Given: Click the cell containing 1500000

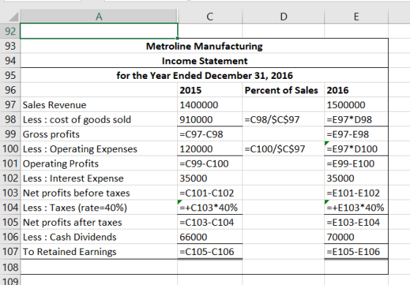Looking at the screenshot, I should click(x=357, y=105).
